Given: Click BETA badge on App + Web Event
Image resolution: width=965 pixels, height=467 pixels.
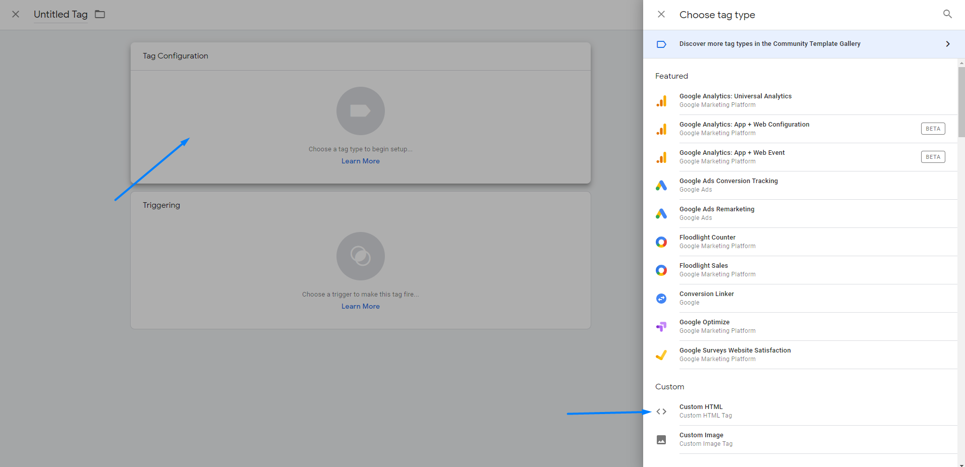Looking at the screenshot, I should coord(933,157).
